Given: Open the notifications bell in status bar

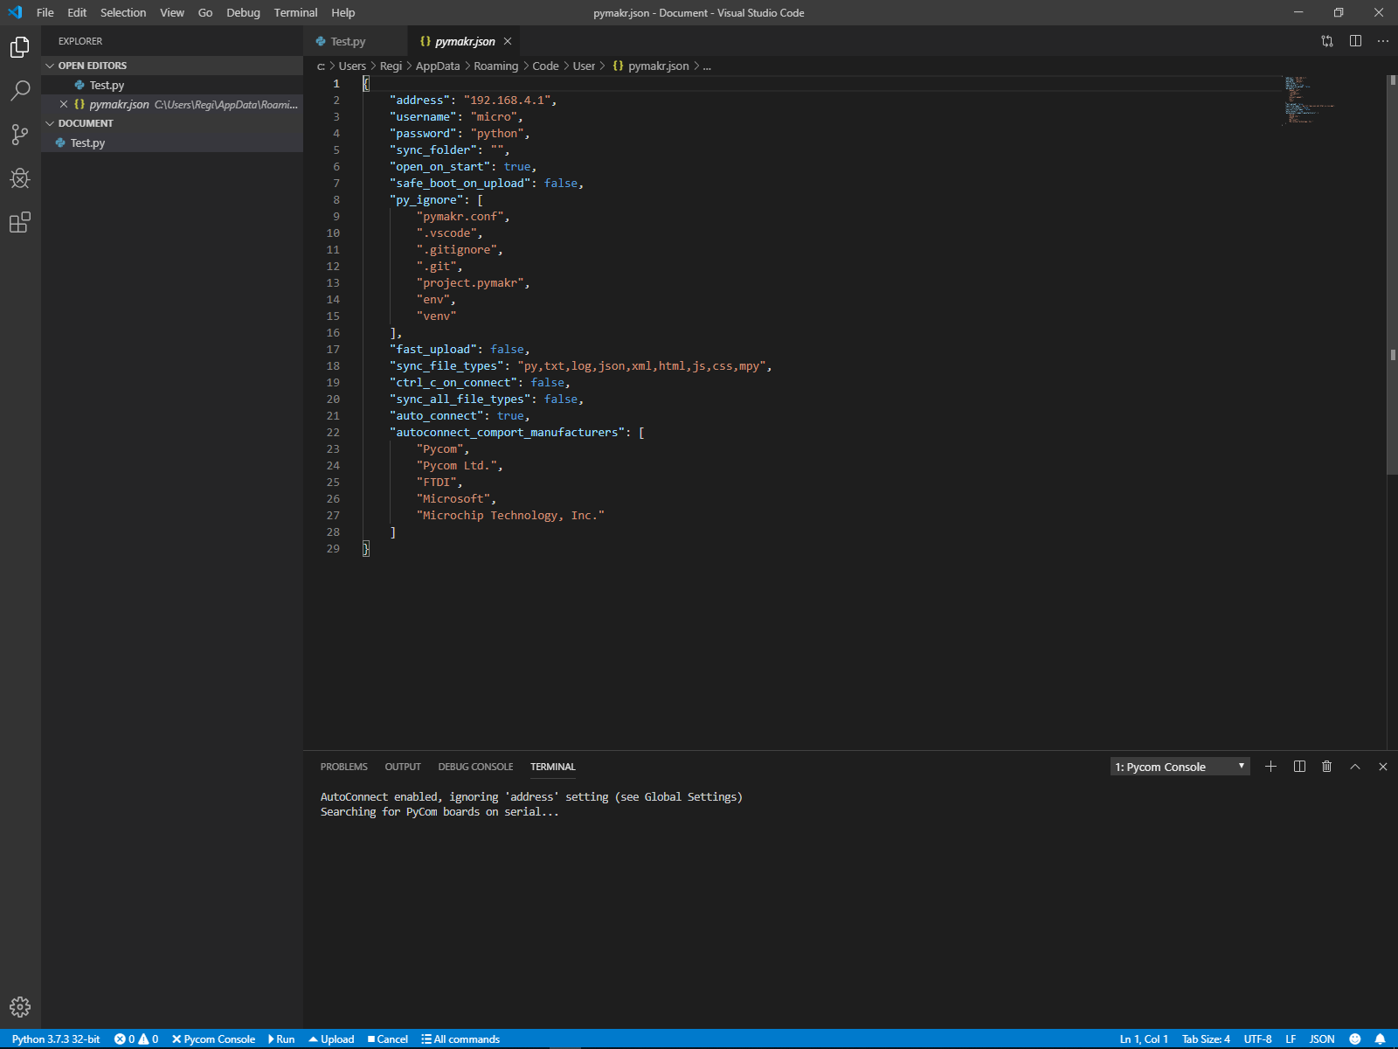Looking at the screenshot, I should [x=1380, y=1039].
